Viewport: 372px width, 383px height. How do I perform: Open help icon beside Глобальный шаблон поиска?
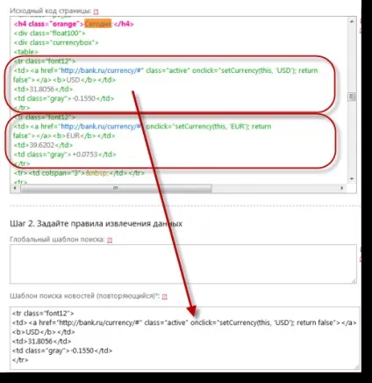tap(110, 240)
